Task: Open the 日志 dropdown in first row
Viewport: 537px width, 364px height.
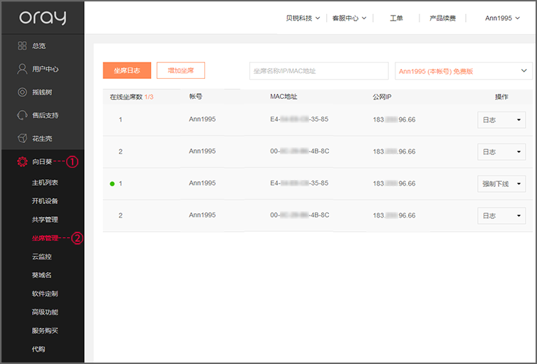Action: (x=501, y=120)
